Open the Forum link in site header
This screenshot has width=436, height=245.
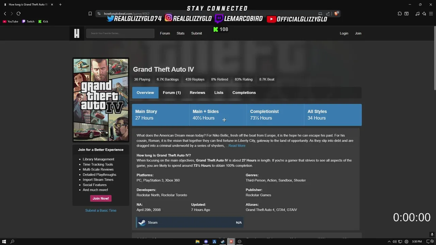point(165,33)
